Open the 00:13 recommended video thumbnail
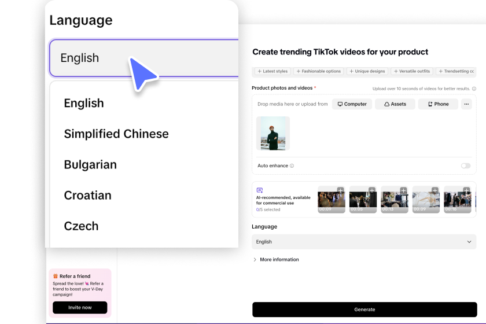Screen dimensions: 486x324 click(395, 200)
